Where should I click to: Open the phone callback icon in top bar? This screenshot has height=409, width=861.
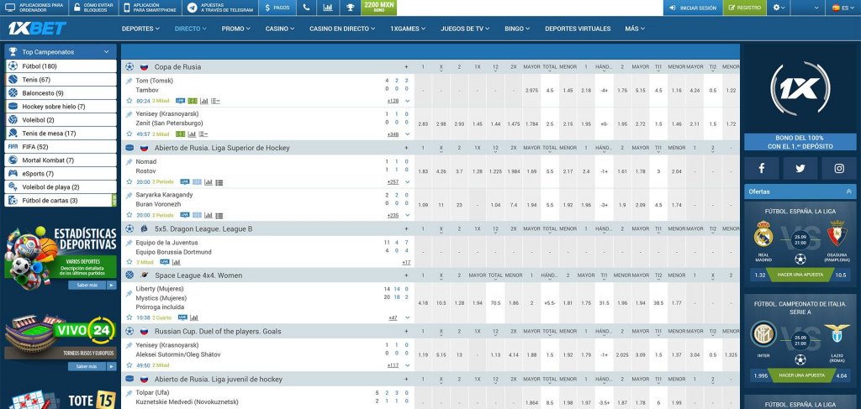click(x=306, y=8)
